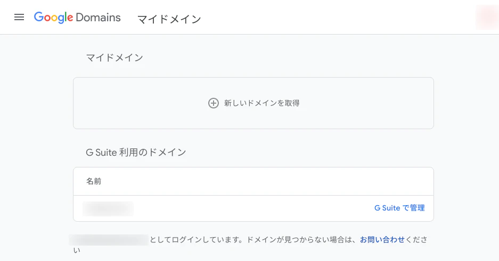The height and width of the screenshot is (261, 499).
Task: Select 新しいドメインを取得 text
Action: [261, 103]
